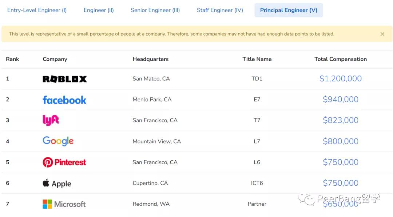Click the Roblox company logo
The width and height of the screenshot is (393, 217).
[65, 79]
